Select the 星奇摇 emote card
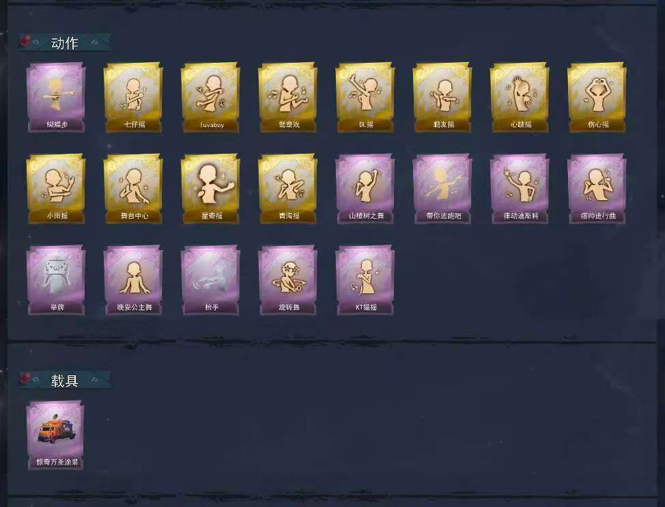This screenshot has height=507, width=665. (x=210, y=189)
